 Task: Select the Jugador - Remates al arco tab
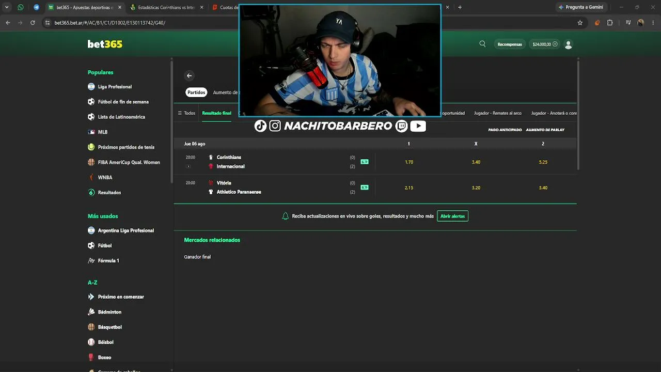coord(498,113)
